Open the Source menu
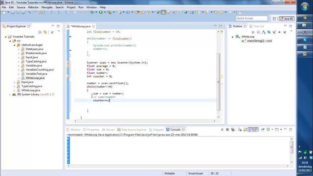 tap(21, 7)
